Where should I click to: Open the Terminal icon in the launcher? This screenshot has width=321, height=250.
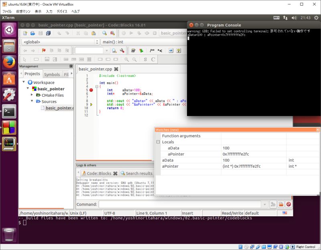(x=9, y=111)
